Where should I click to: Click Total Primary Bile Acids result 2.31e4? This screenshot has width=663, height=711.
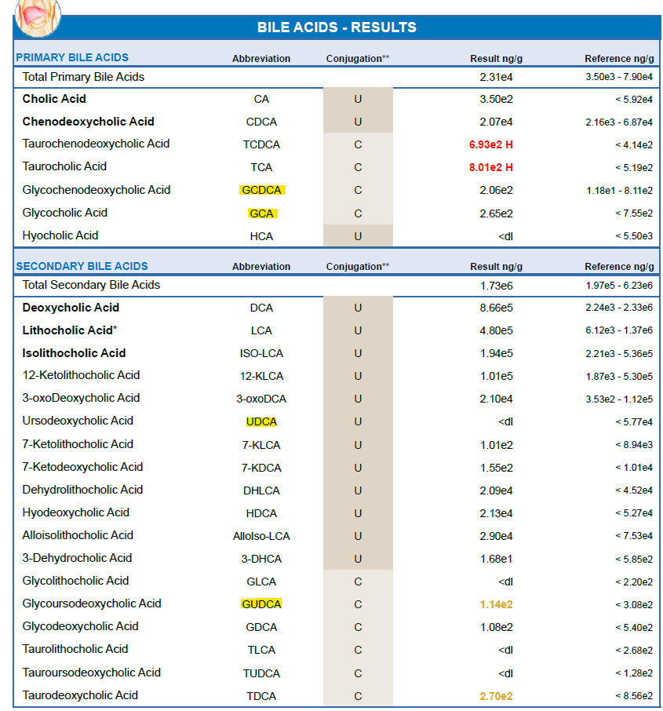point(496,78)
